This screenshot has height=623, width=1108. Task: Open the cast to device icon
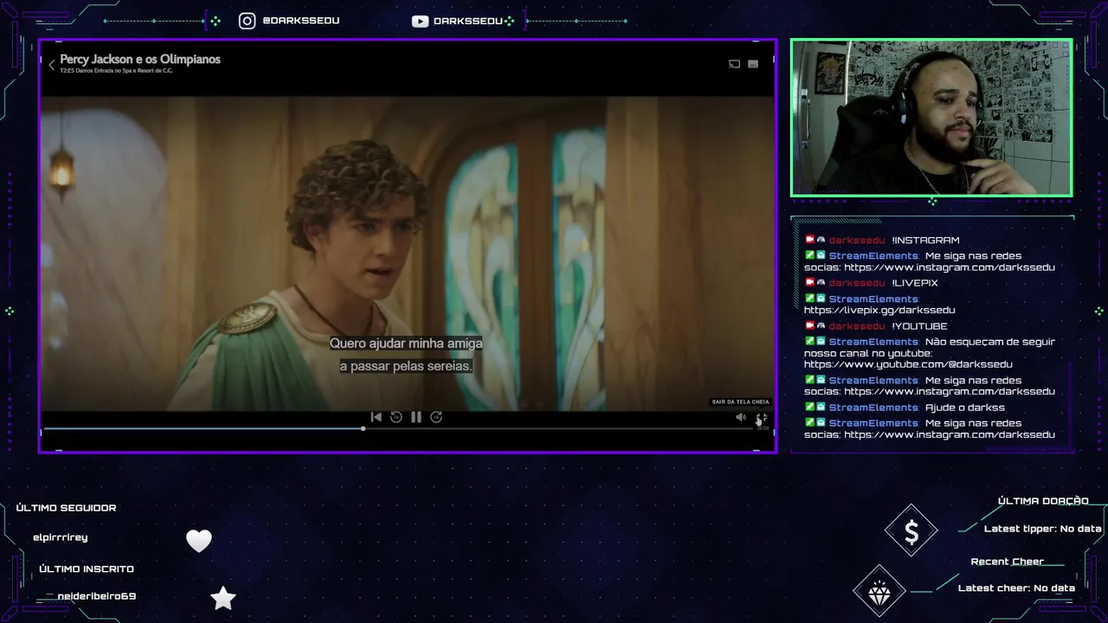[734, 64]
